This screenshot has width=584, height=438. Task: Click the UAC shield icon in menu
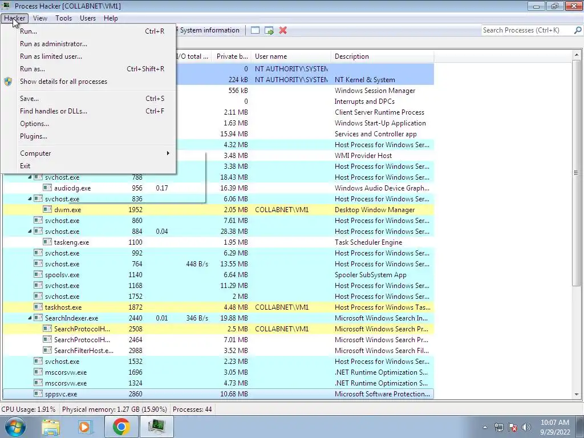tap(8, 82)
